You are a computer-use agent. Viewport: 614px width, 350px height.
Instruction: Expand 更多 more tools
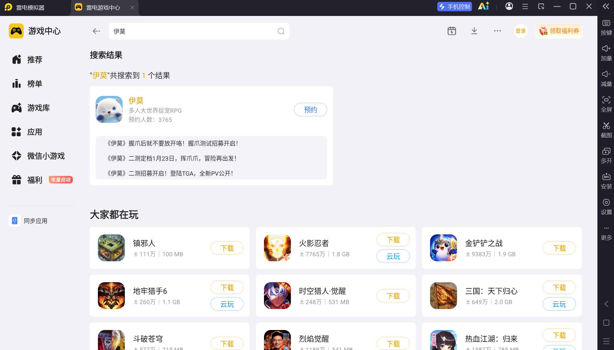(606, 233)
